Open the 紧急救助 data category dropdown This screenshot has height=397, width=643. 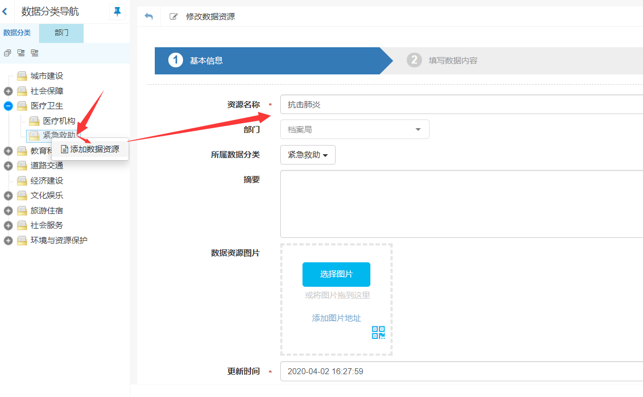click(x=308, y=155)
